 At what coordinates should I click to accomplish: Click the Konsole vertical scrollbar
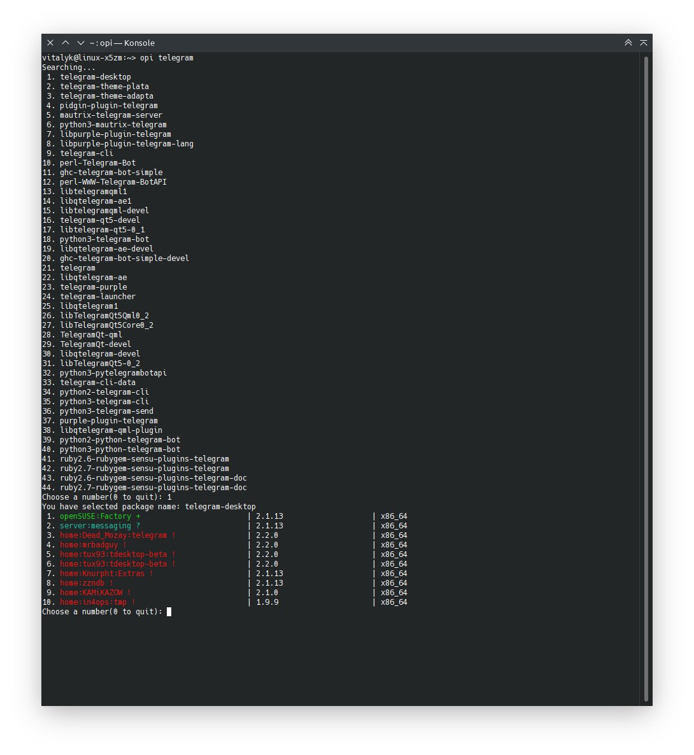coord(646,379)
